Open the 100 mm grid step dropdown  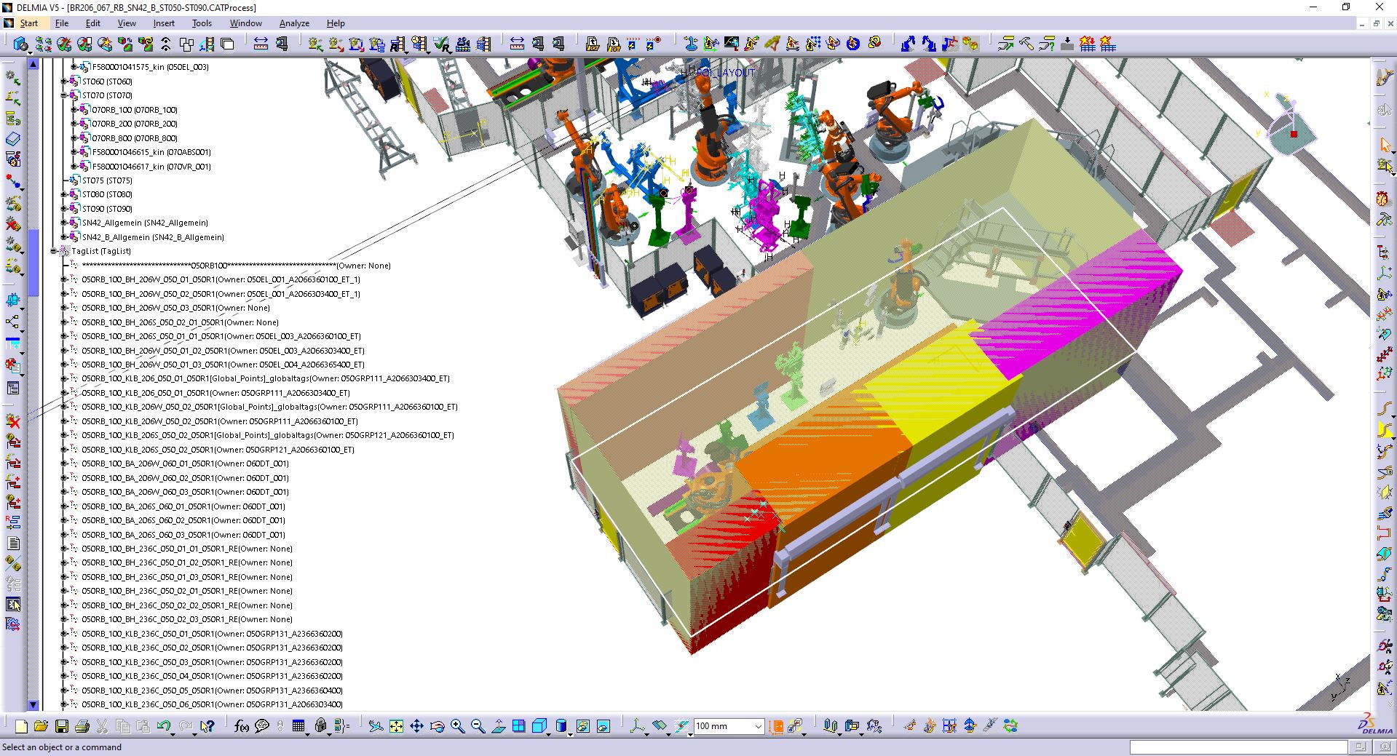click(x=758, y=726)
